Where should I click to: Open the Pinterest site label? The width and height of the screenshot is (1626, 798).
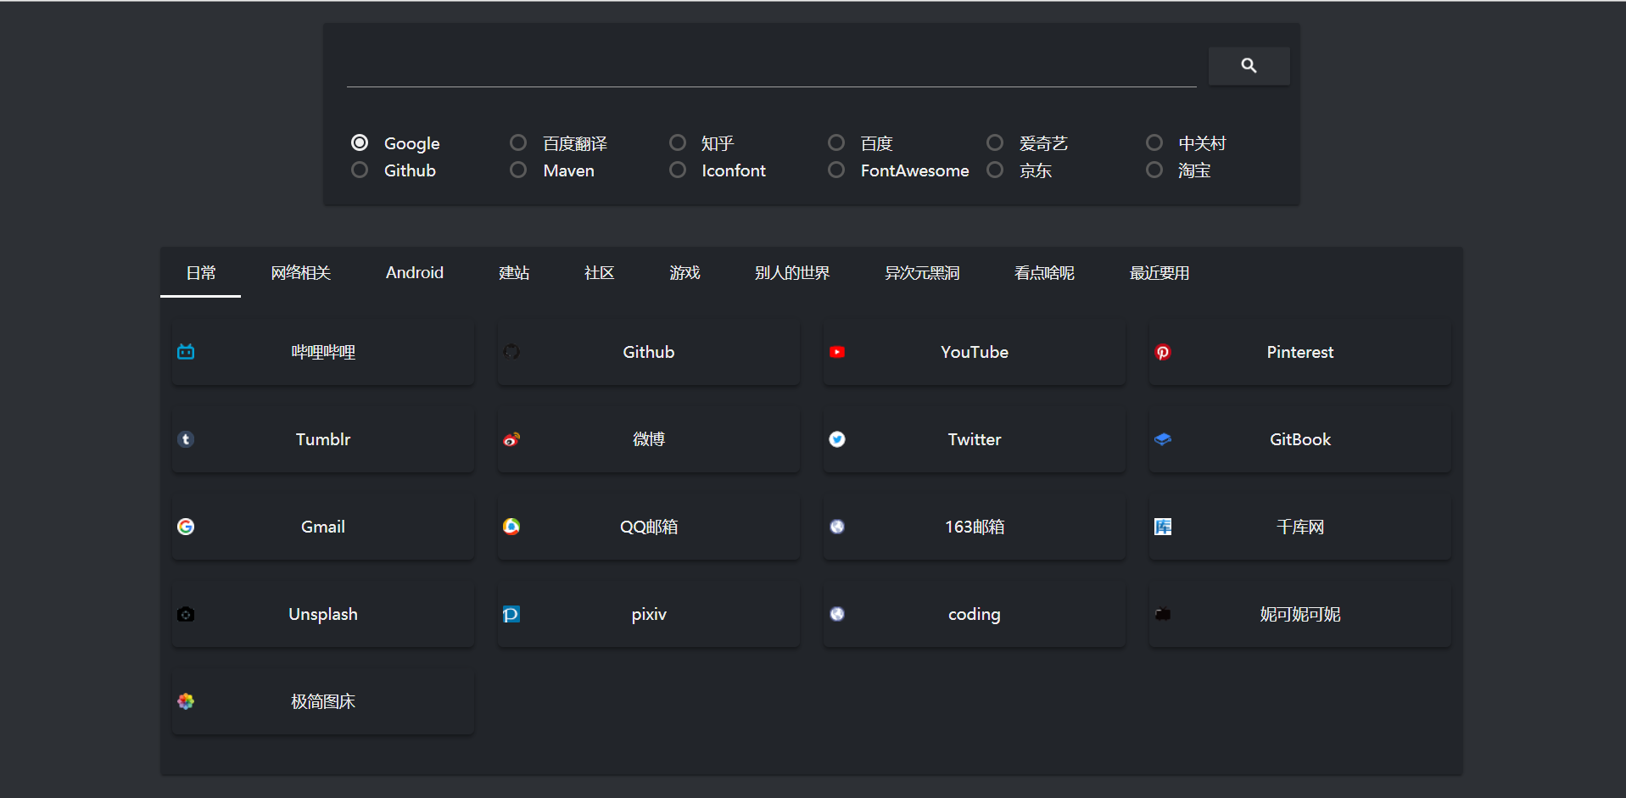(x=1300, y=352)
